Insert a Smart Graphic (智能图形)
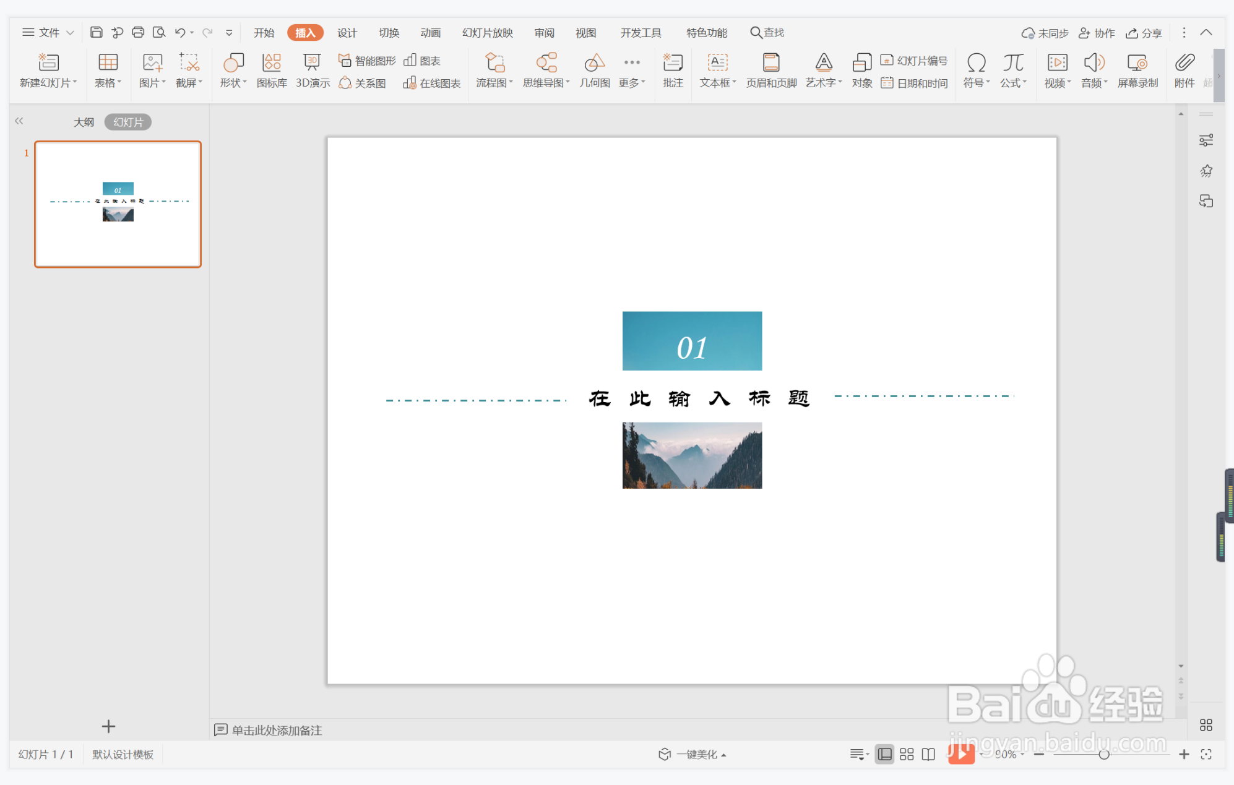This screenshot has width=1234, height=785. click(367, 61)
